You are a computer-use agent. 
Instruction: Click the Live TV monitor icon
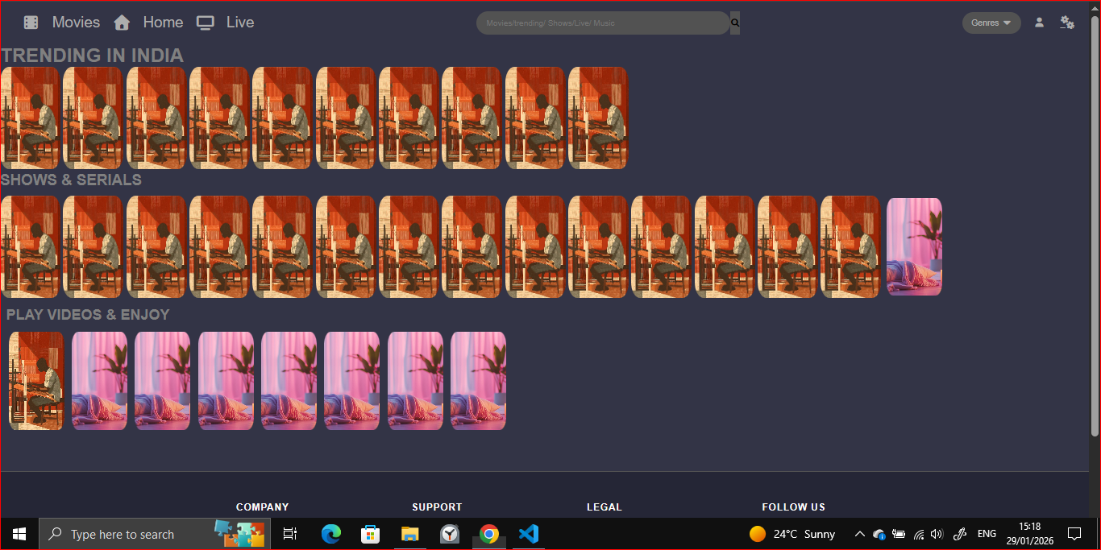[x=206, y=23]
